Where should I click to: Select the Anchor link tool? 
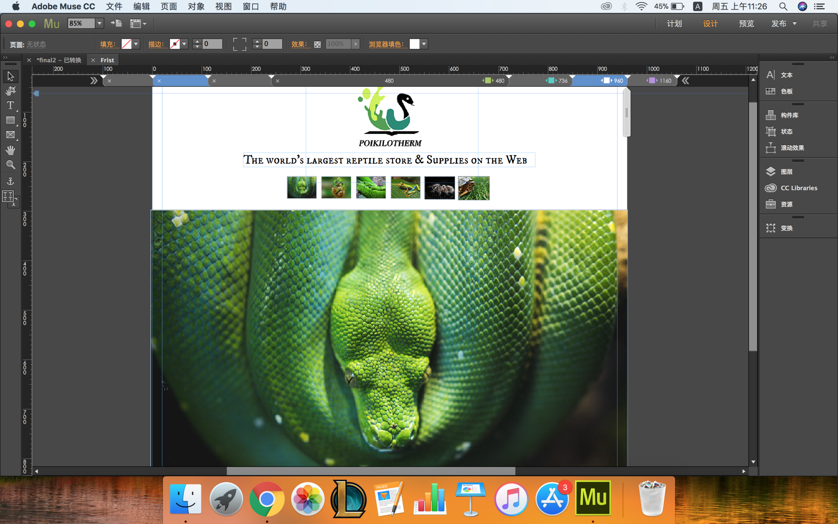[x=10, y=181]
